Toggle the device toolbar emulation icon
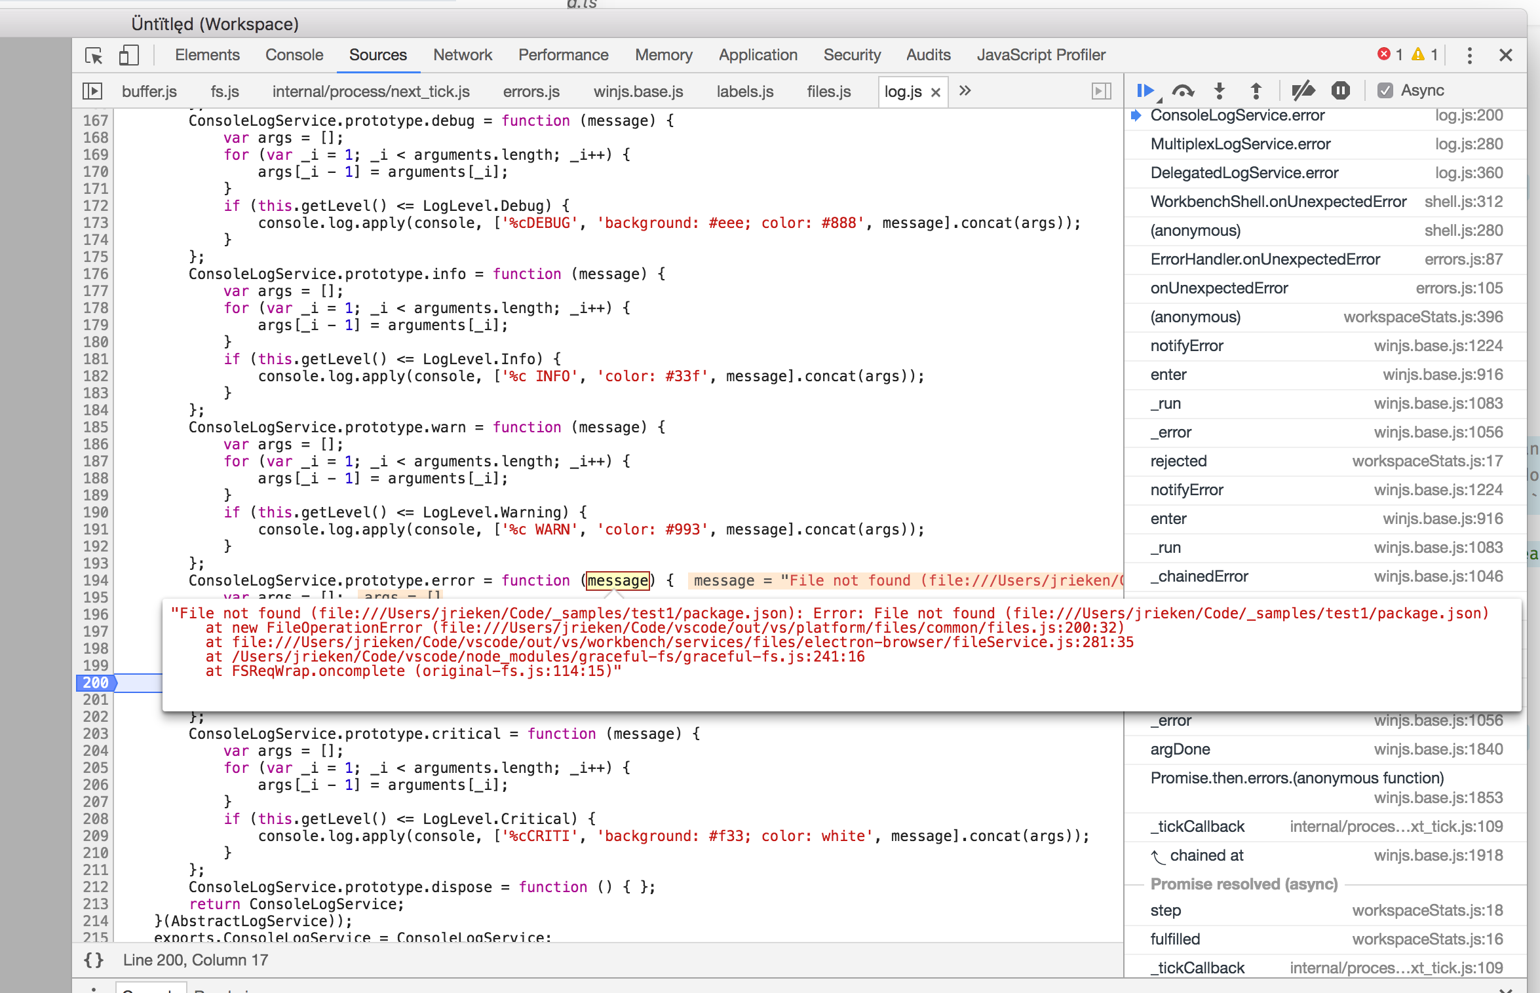The image size is (1540, 993). pos(128,56)
